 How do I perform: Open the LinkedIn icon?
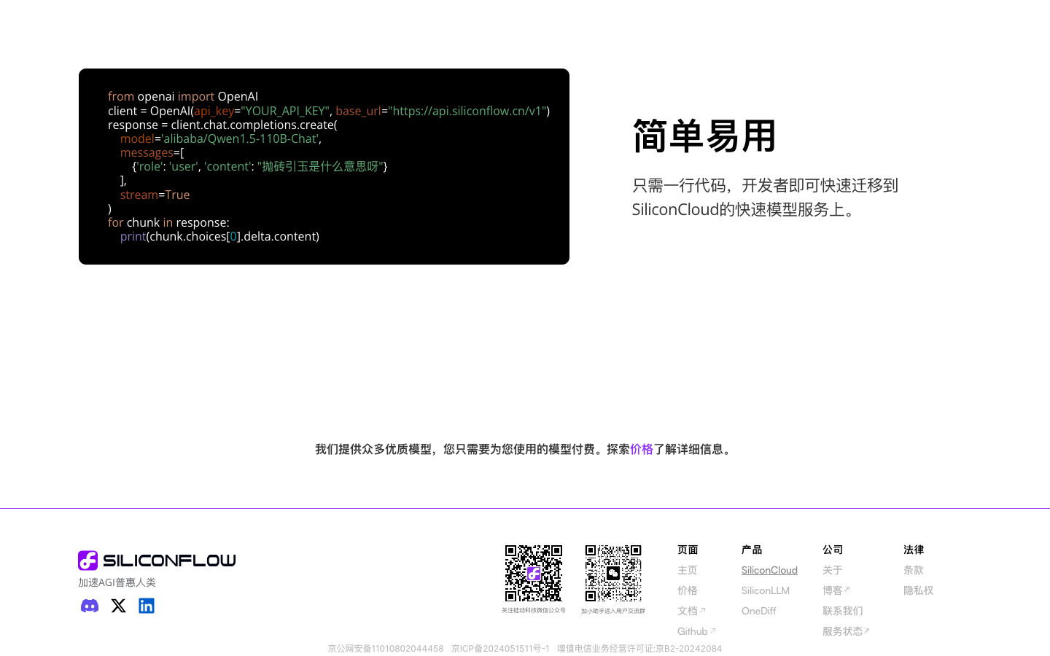(x=147, y=606)
